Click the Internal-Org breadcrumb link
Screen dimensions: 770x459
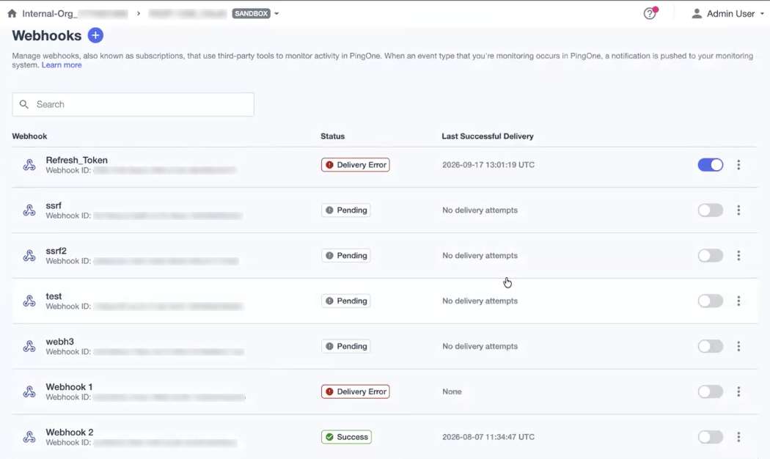pos(75,14)
